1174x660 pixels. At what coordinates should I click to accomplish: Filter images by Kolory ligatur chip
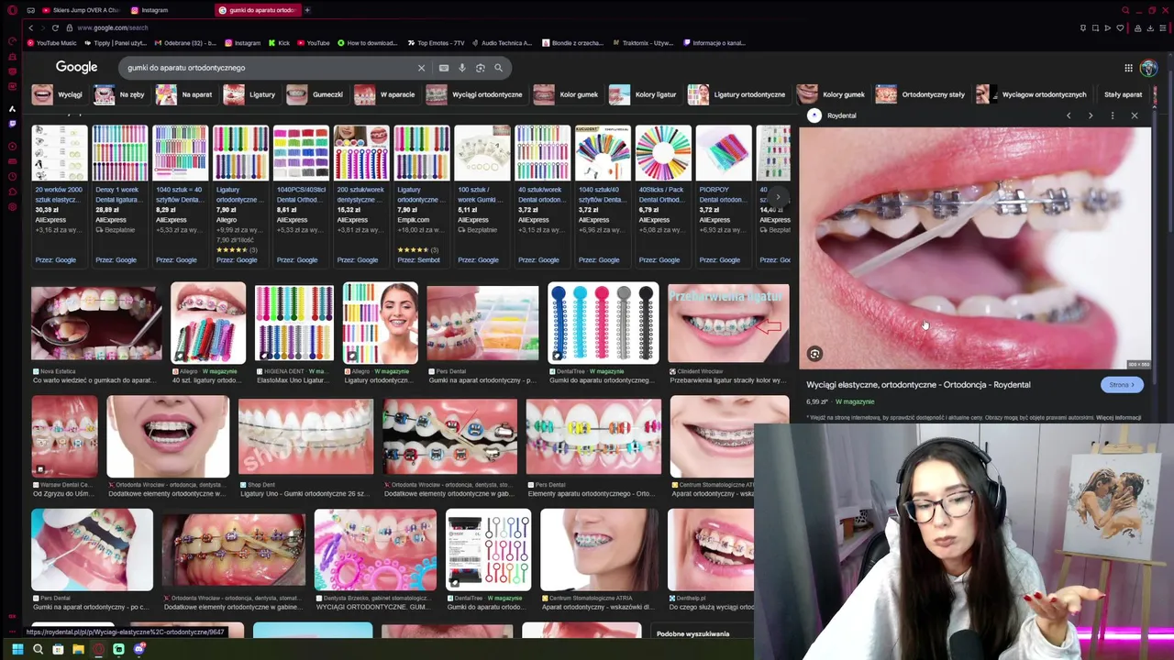644,94
